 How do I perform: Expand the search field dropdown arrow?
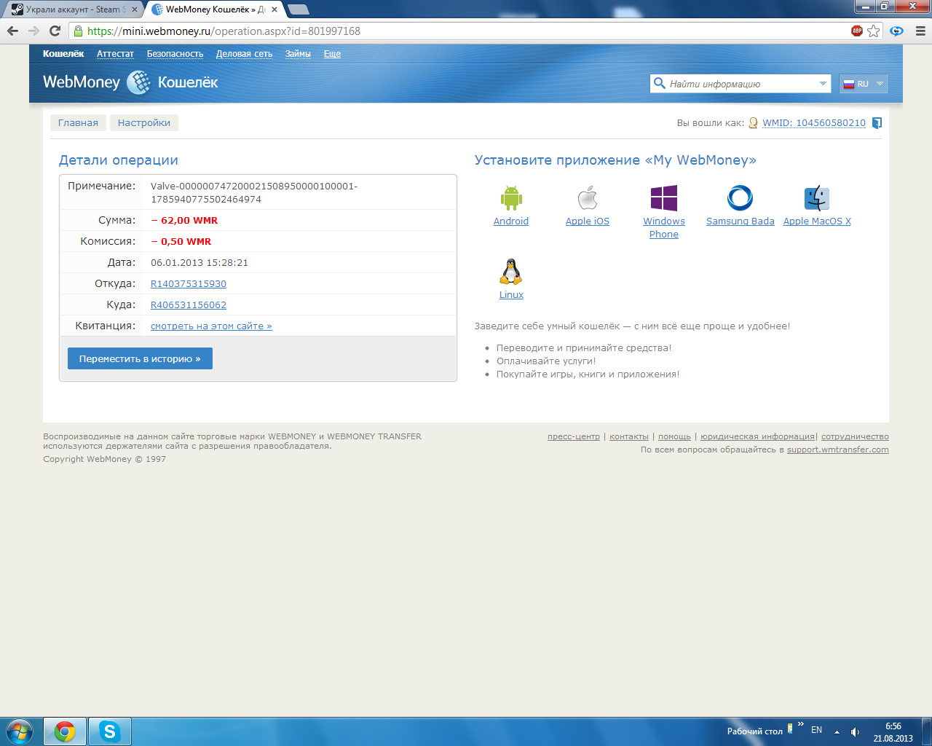823,84
